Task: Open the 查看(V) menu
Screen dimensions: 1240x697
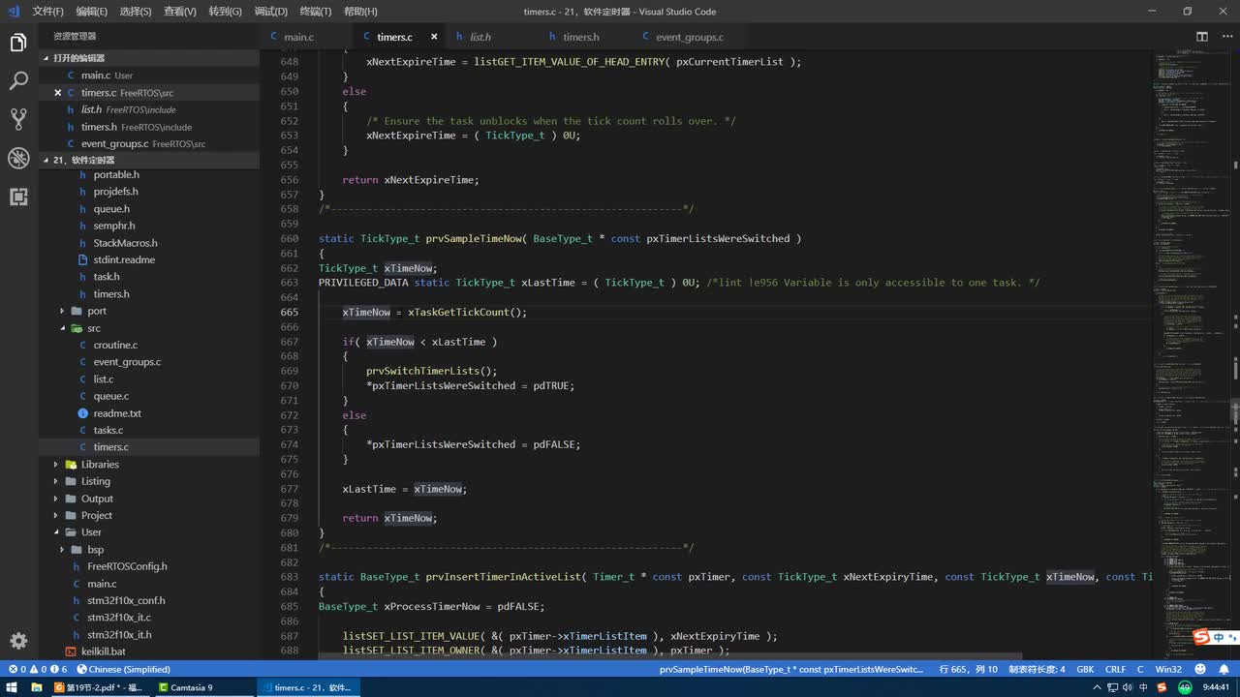Action: (x=179, y=12)
